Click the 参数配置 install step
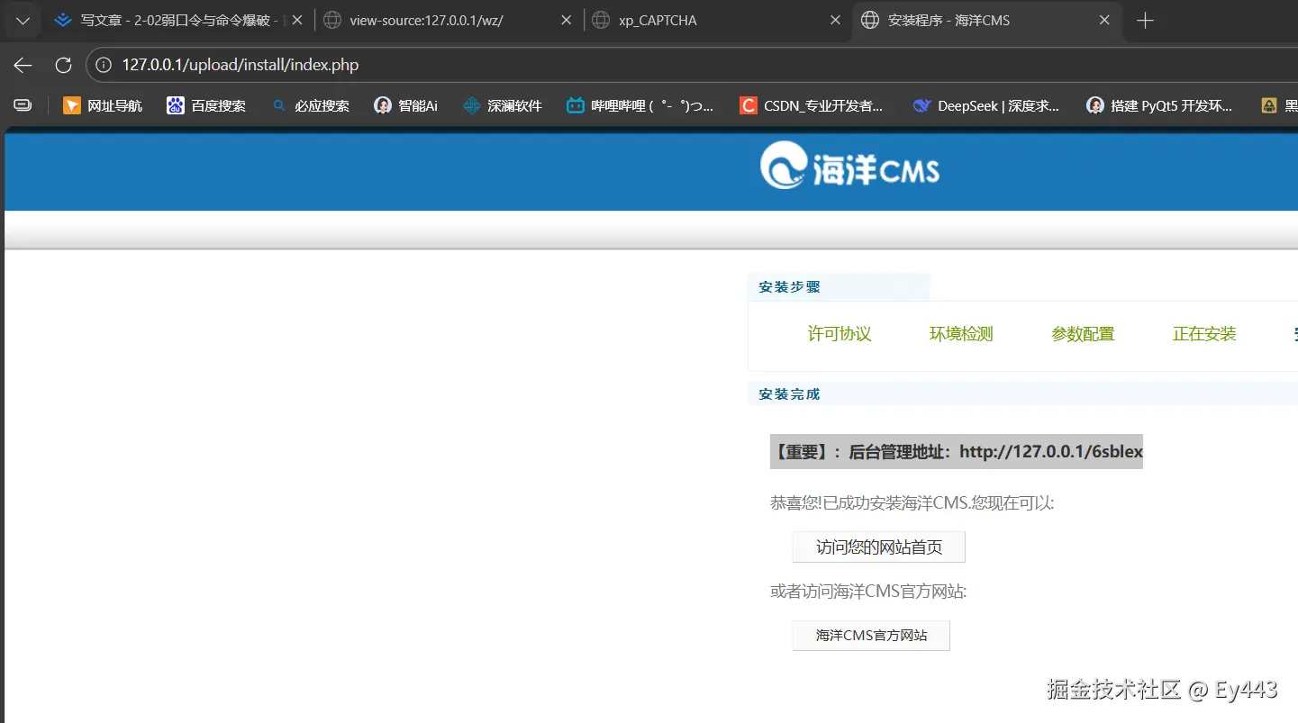 (x=1083, y=334)
